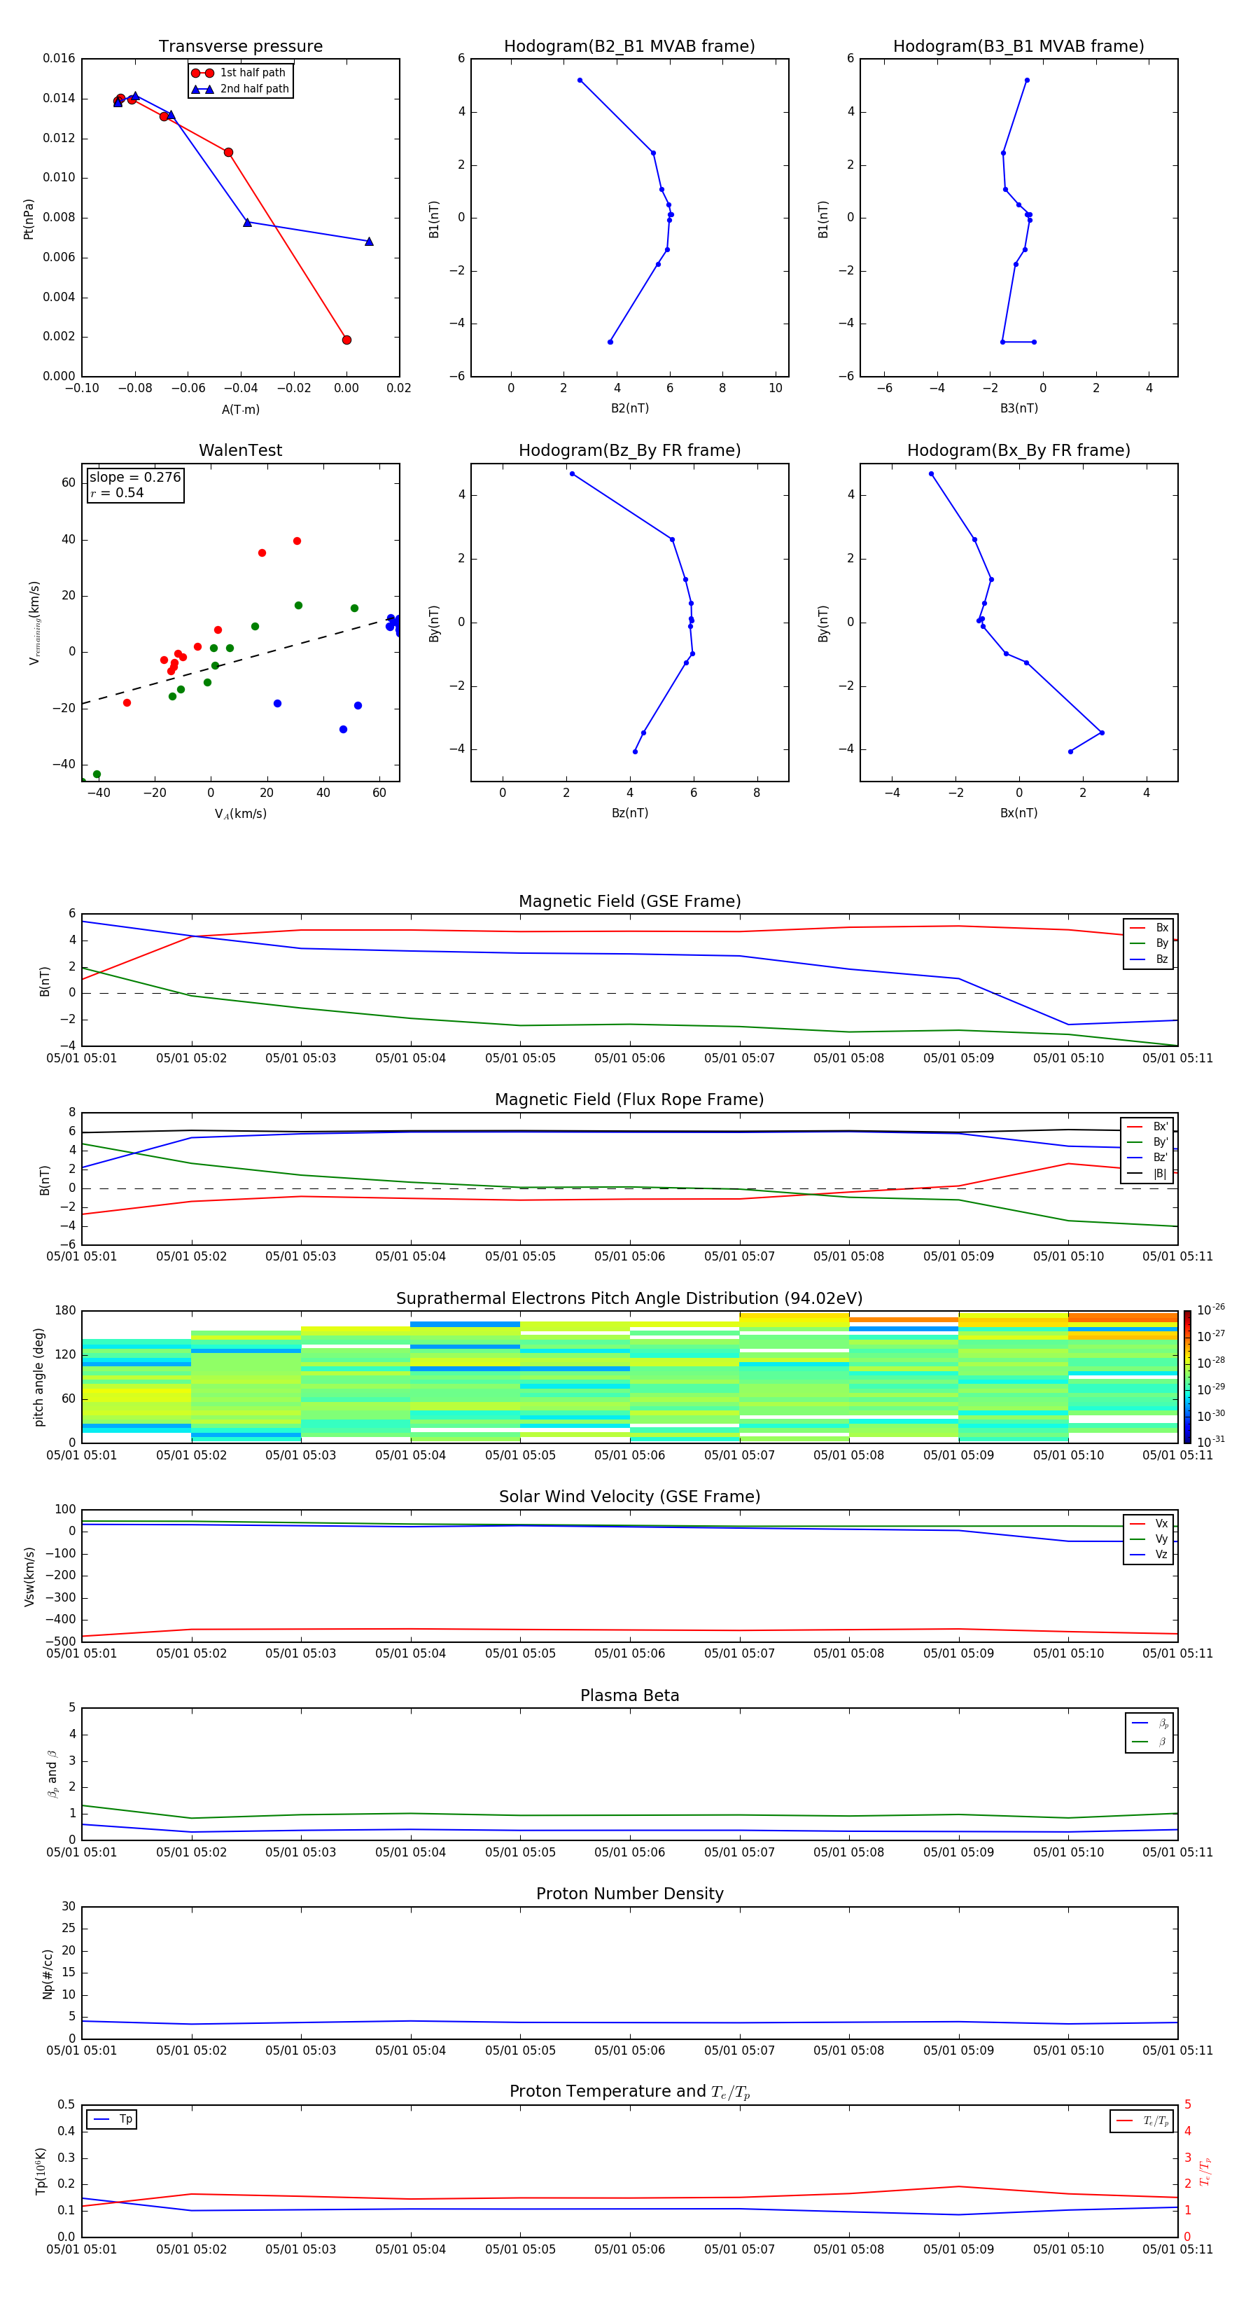Click the "Hodogram(Bx_By FR frame)" title

coord(1018,450)
